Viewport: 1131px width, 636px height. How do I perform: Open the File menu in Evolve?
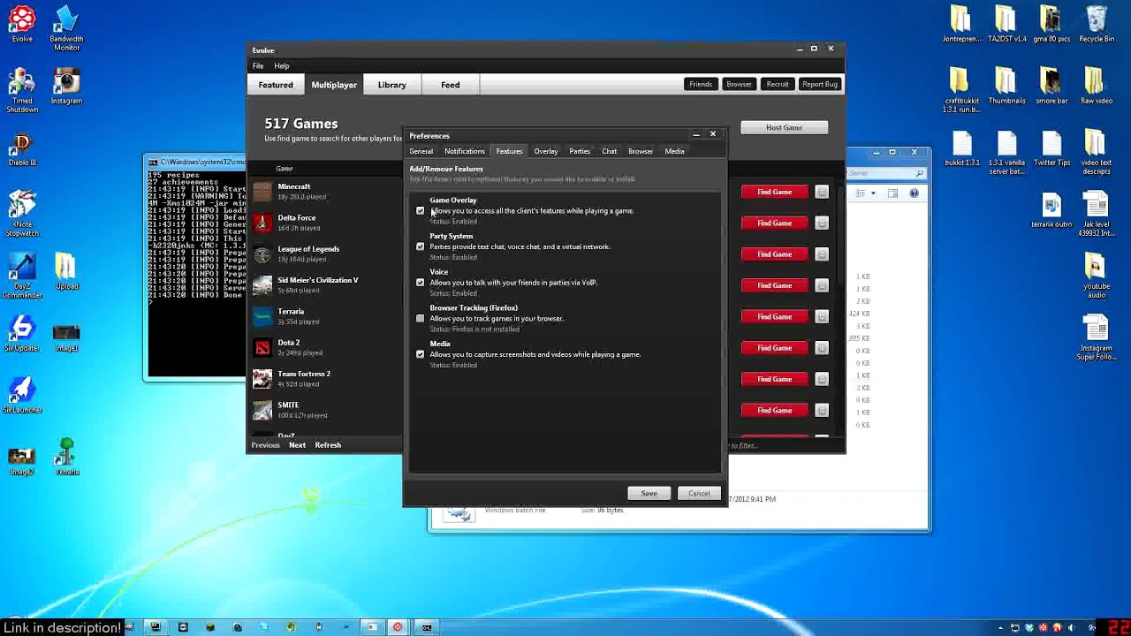(258, 66)
